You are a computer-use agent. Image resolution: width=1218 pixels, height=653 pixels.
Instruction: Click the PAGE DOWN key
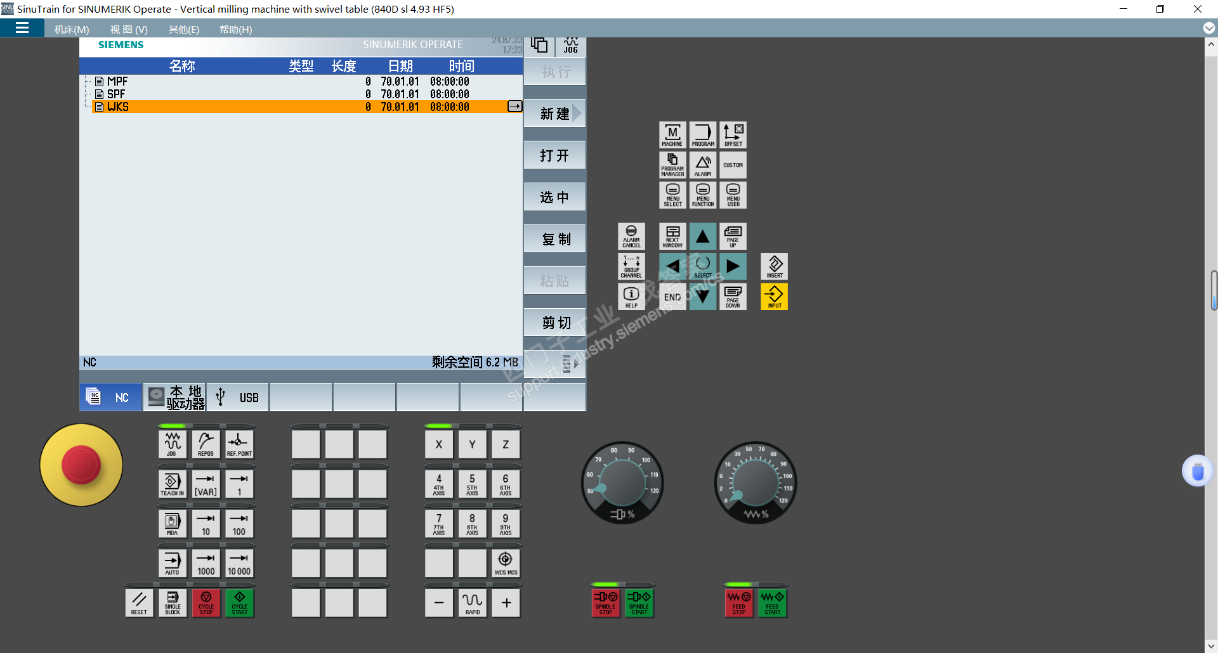tap(733, 297)
